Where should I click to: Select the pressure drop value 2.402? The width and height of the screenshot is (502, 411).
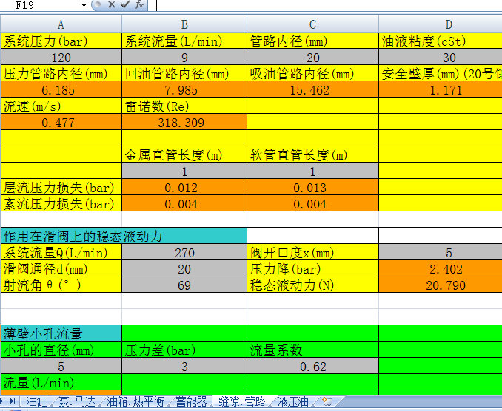coord(441,269)
